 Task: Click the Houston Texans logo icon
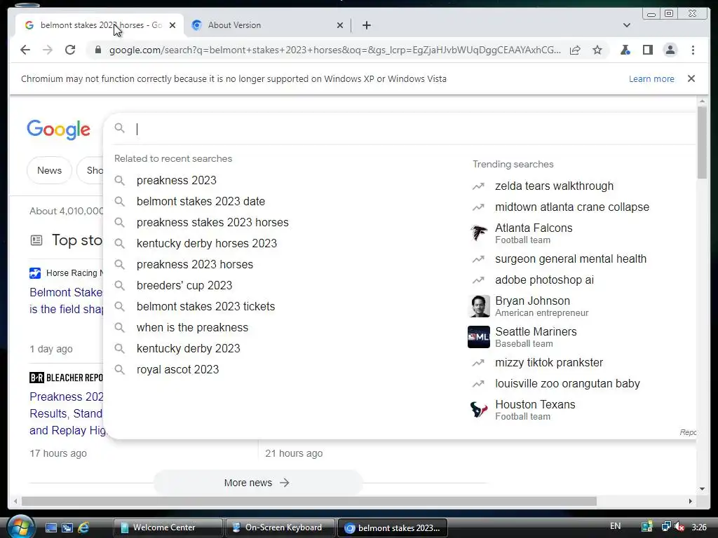(x=479, y=409)
